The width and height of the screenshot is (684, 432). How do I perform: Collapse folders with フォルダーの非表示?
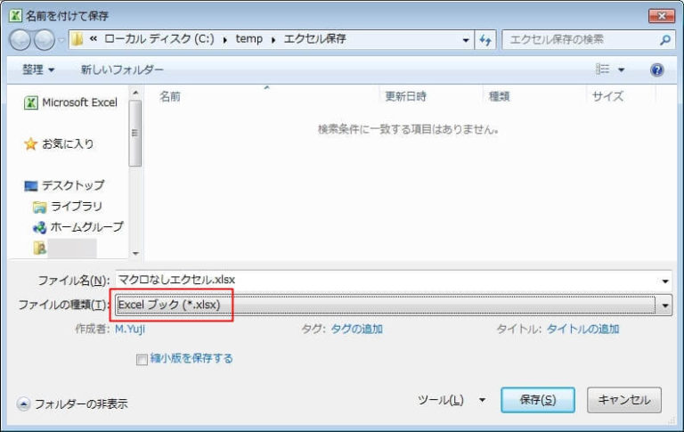click(x=72, y=404)
